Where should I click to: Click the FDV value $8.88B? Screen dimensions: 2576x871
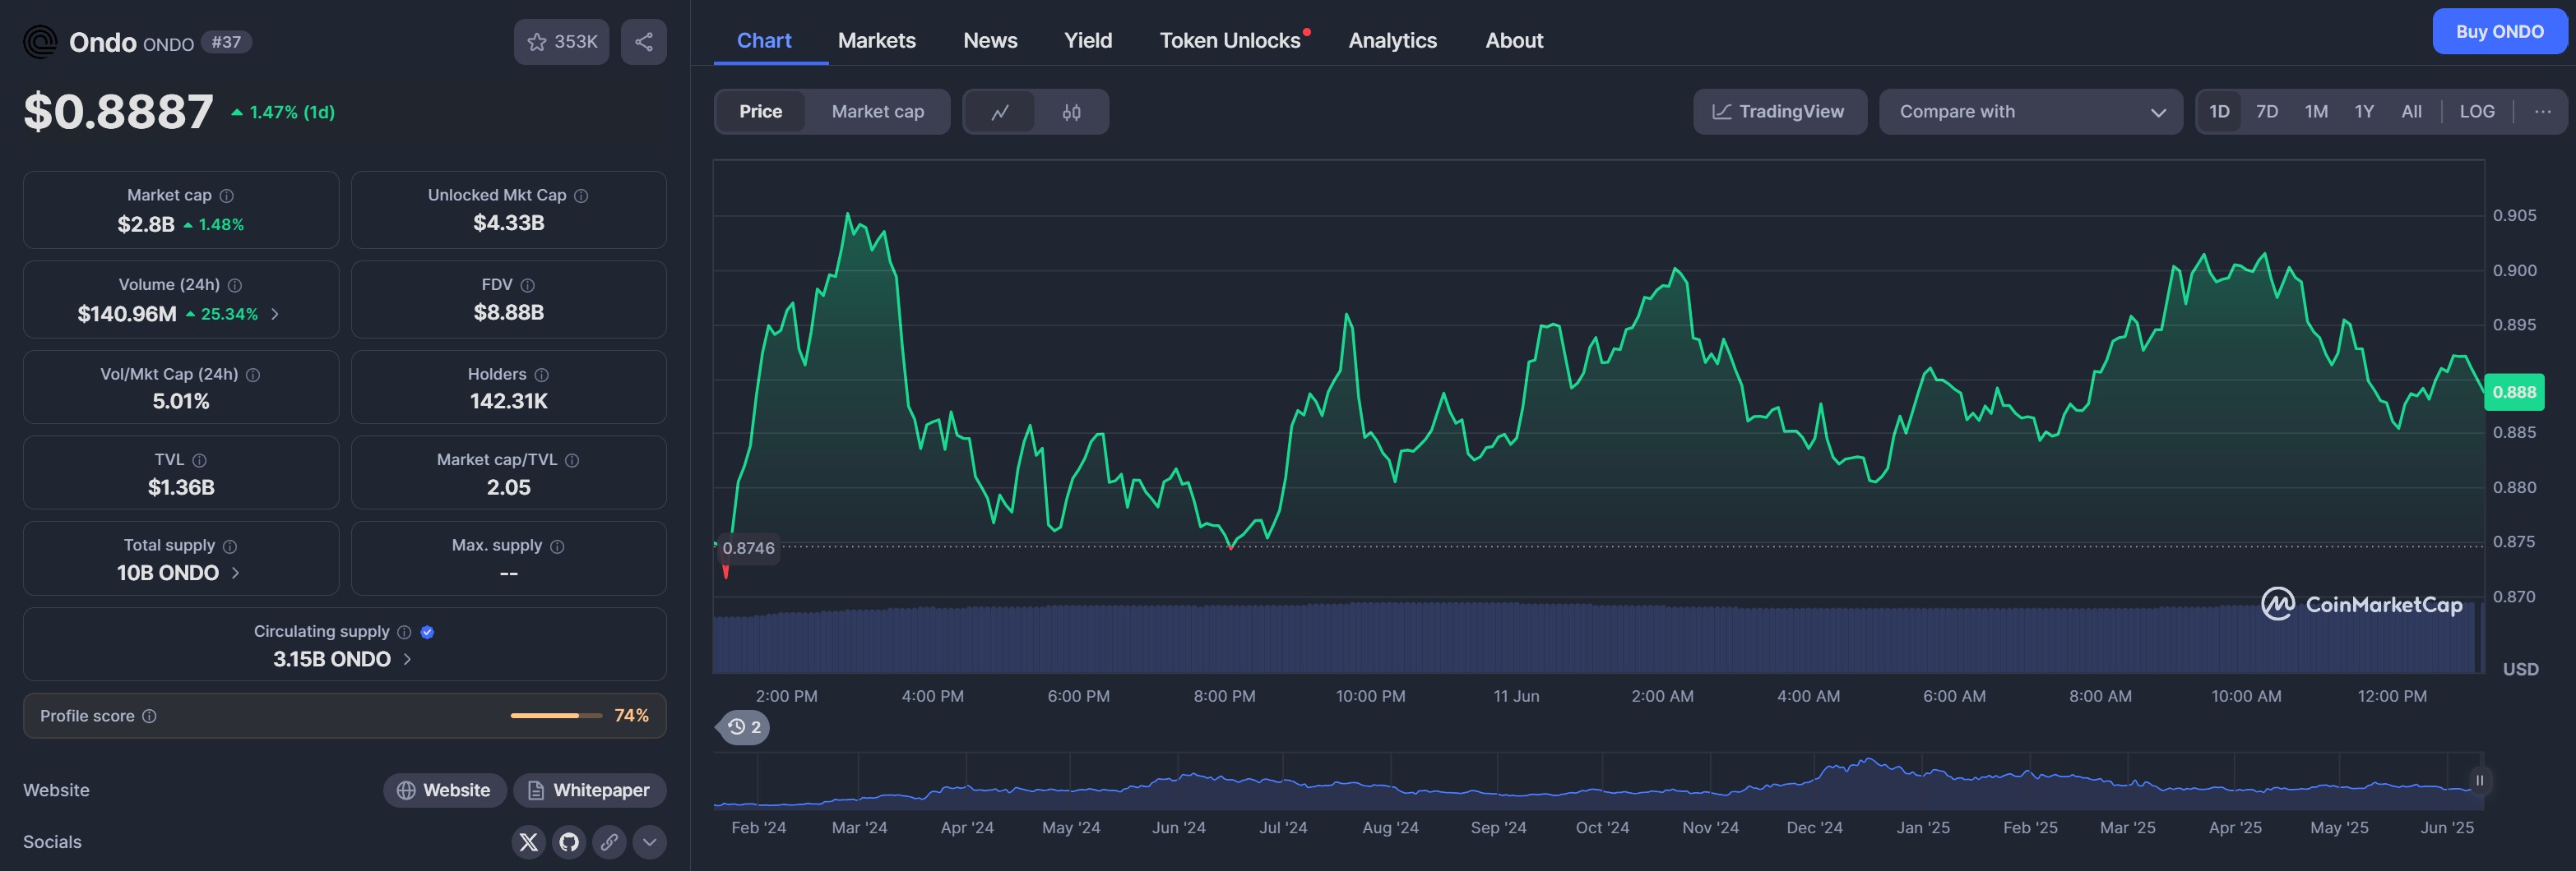pyautogui.click(x=508, y=312)
